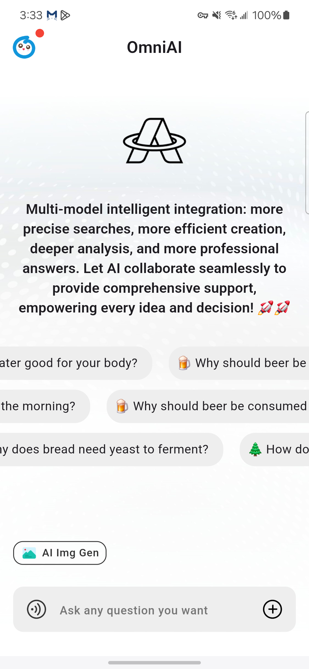Tap the VPN key status icon
The width and height of the screenshot is (309, 669).
[x=203, y=15]
